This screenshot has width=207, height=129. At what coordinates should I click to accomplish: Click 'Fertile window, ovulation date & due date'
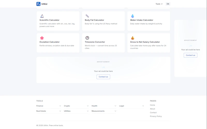[57, 46]
